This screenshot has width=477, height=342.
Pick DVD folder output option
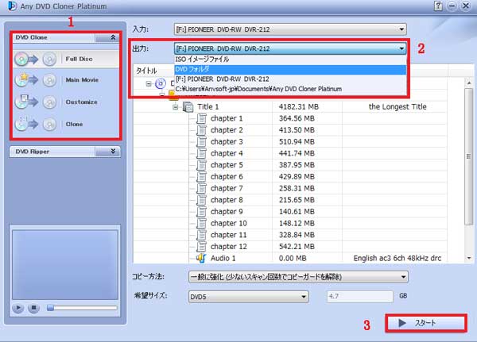coord(290,69)
